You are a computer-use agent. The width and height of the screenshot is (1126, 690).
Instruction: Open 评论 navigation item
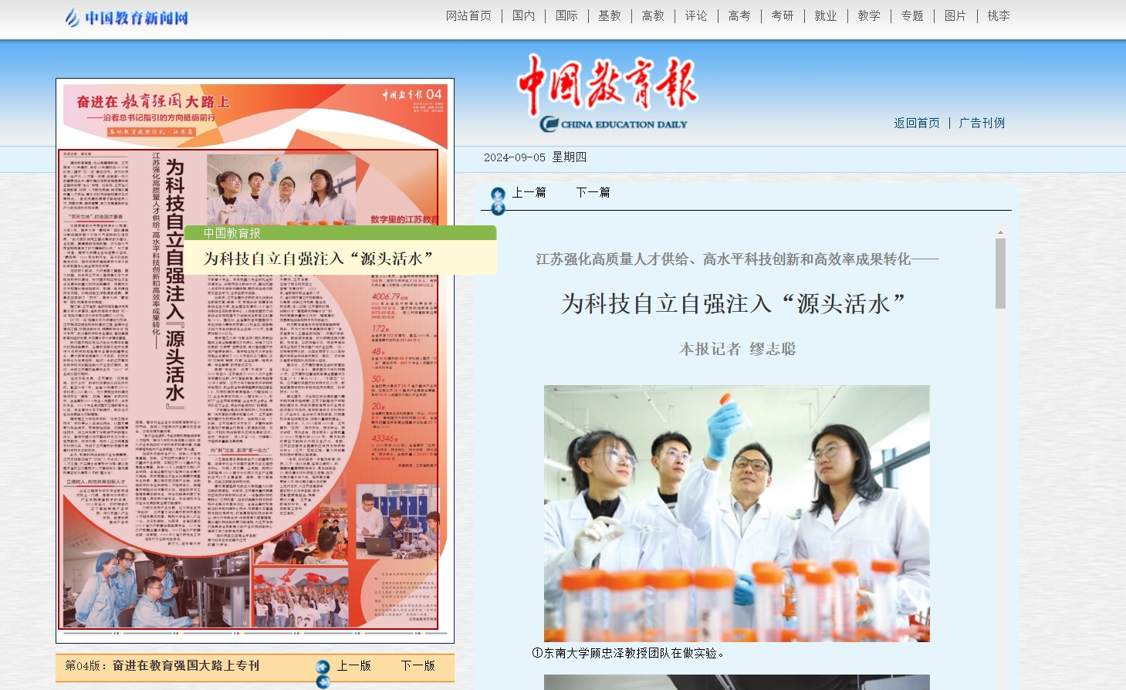(696, 15)
